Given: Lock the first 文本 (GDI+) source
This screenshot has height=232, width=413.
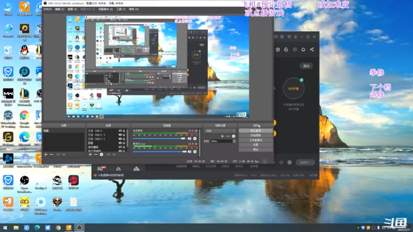Looking at the screenshot, I should pos(124,131).
